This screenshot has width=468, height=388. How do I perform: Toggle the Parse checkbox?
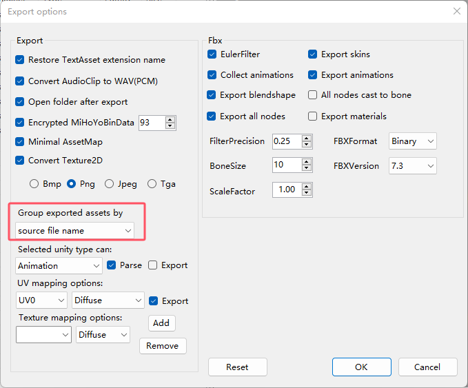click(x=112, y=265)
